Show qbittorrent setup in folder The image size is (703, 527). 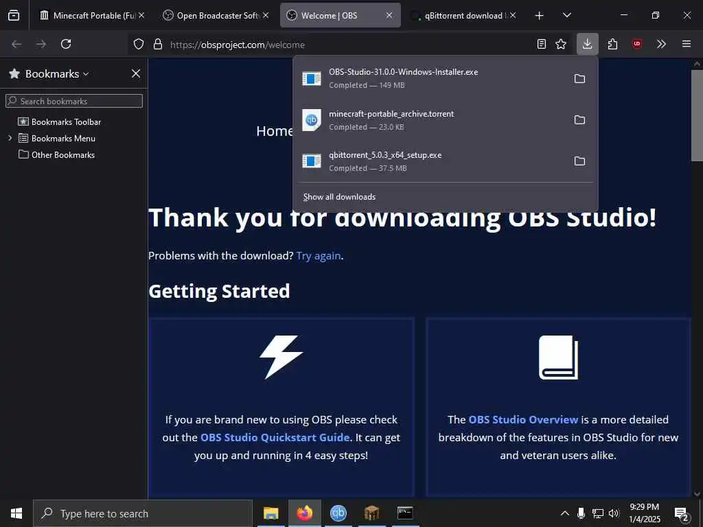pos(579,161)
